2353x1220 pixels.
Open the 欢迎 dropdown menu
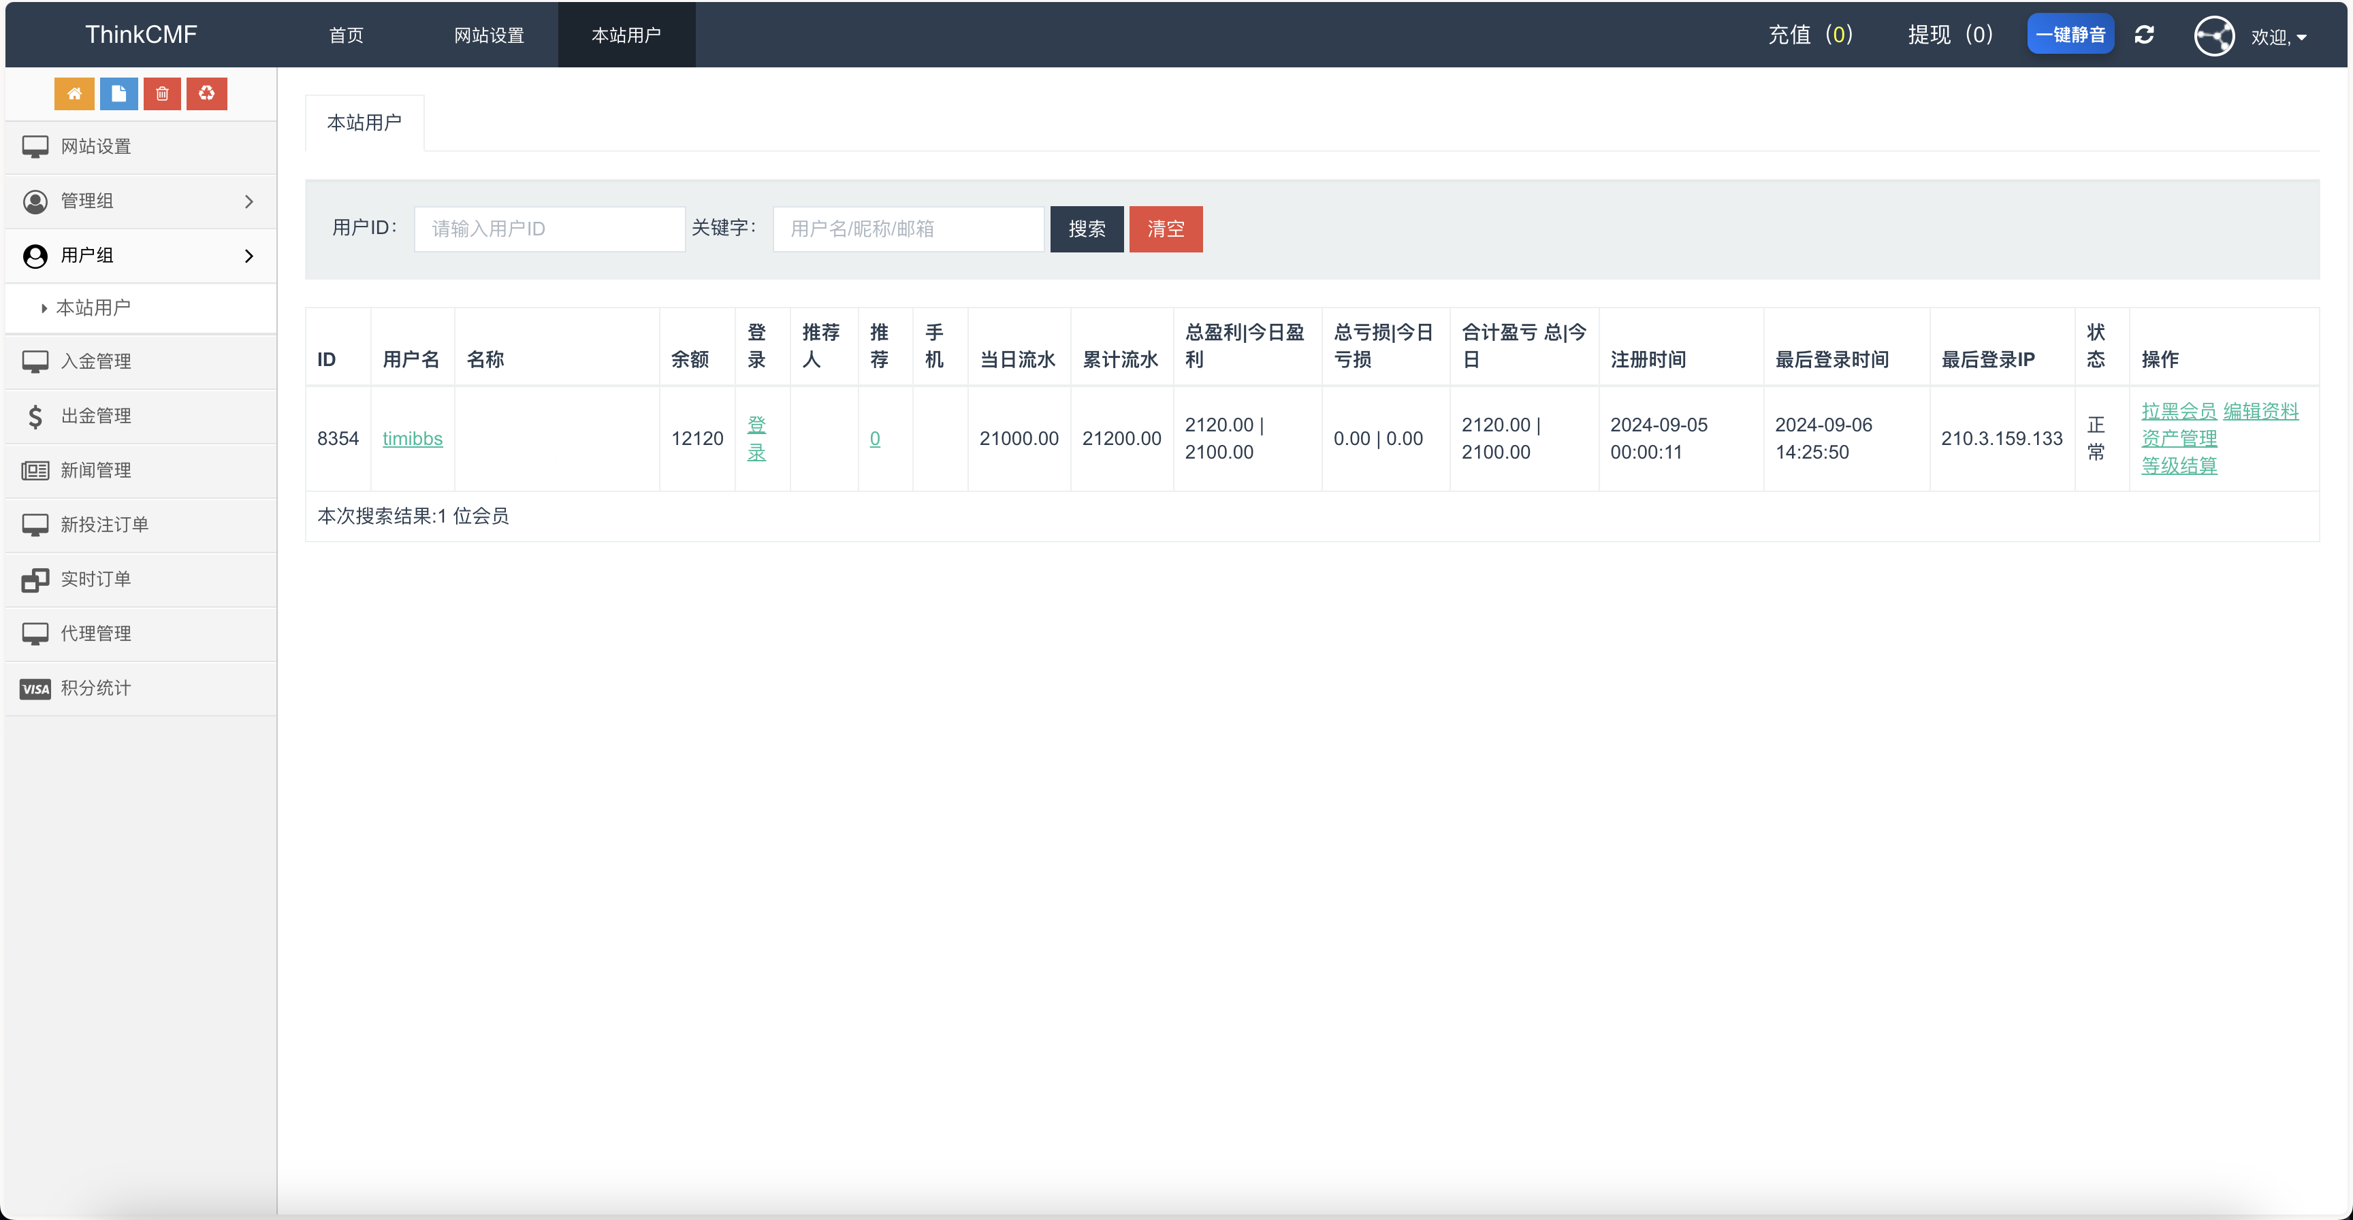pos(2280,37)
